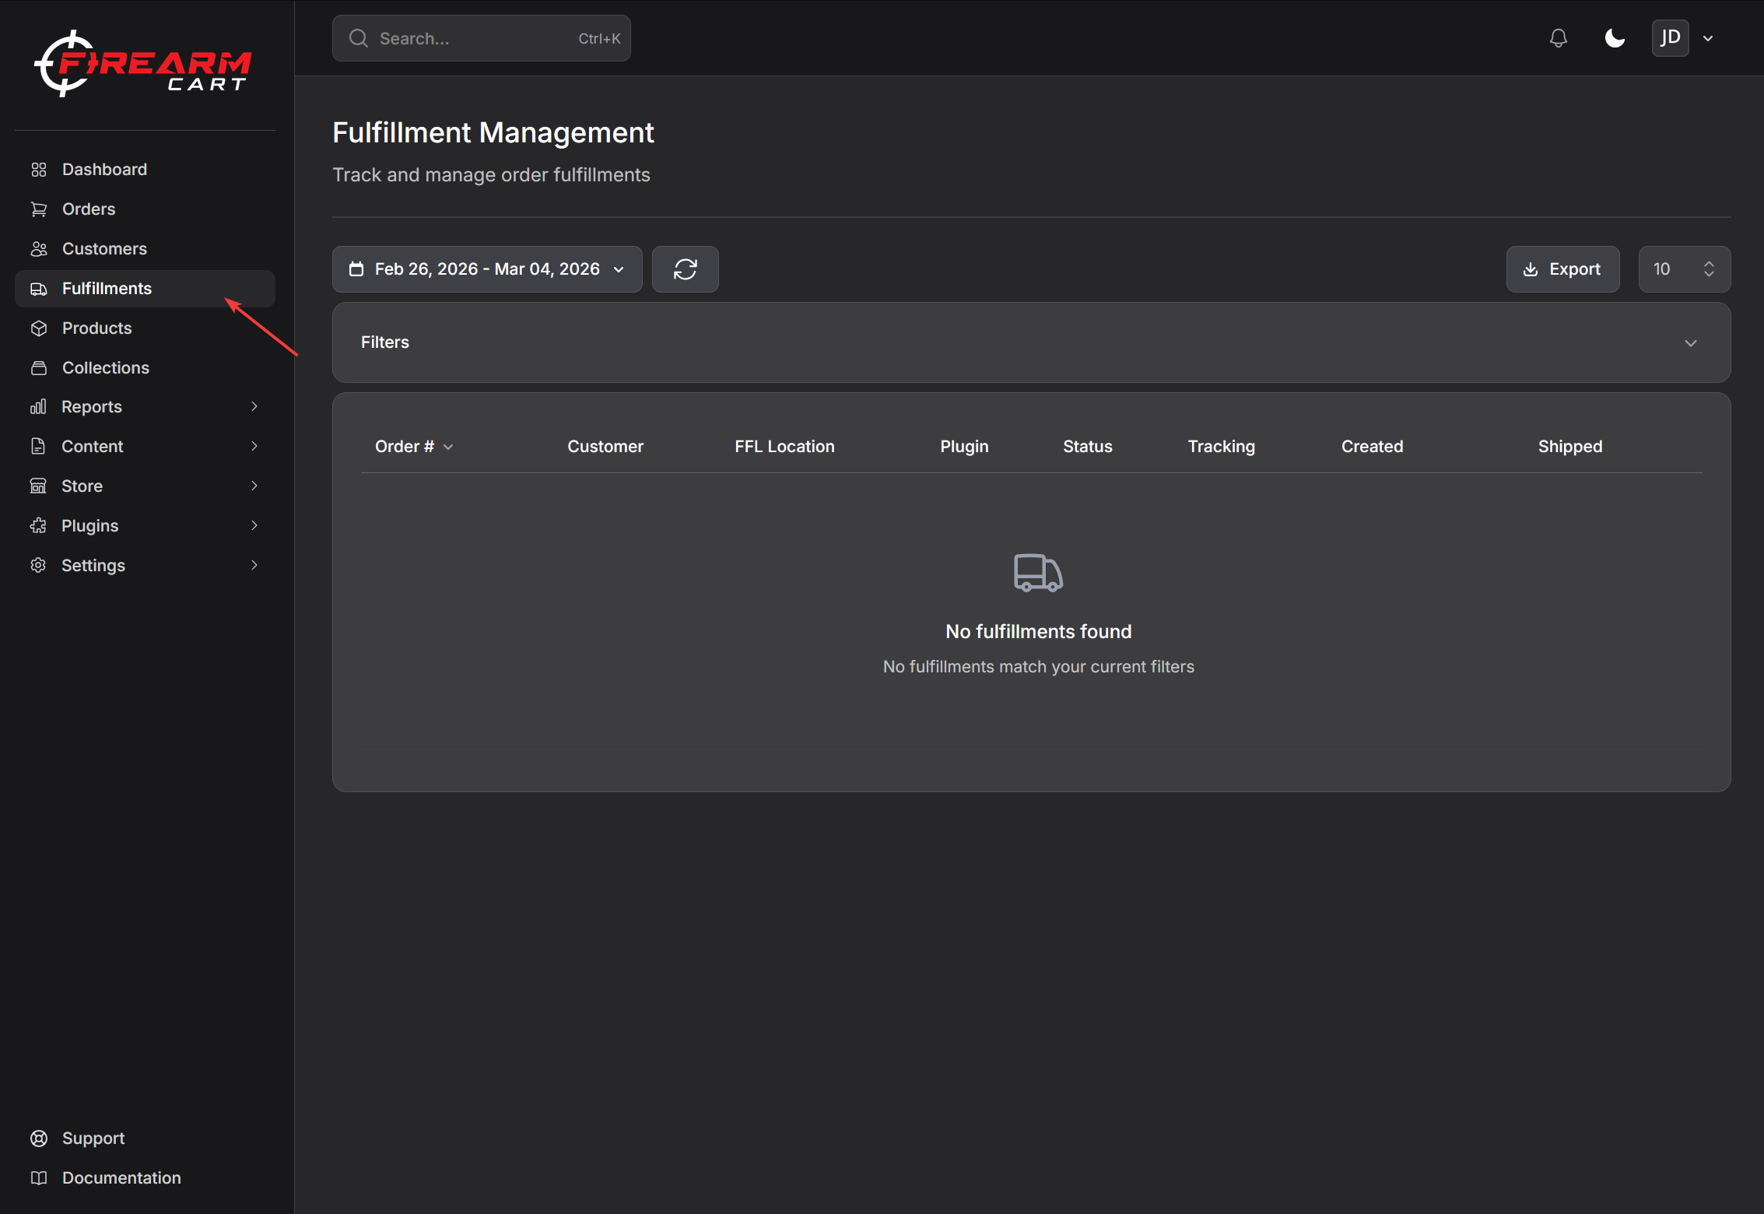Change rows-per-page value 10
The height and width of the screenshot is (1214, 1764).
coord(1685,269)
